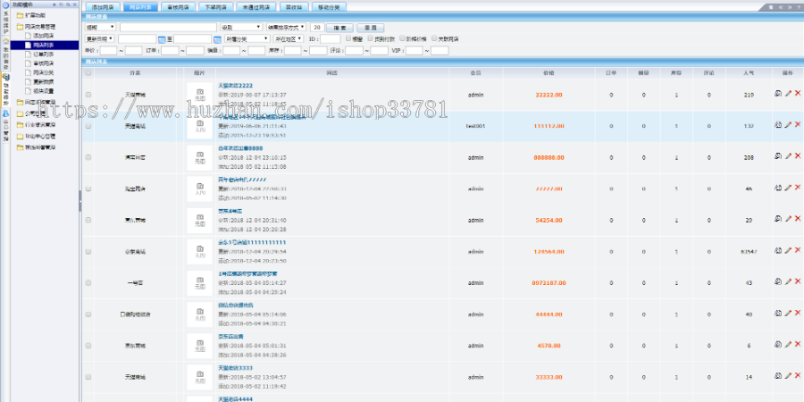
Task: Click the keyword search input field
Action: 168,27
